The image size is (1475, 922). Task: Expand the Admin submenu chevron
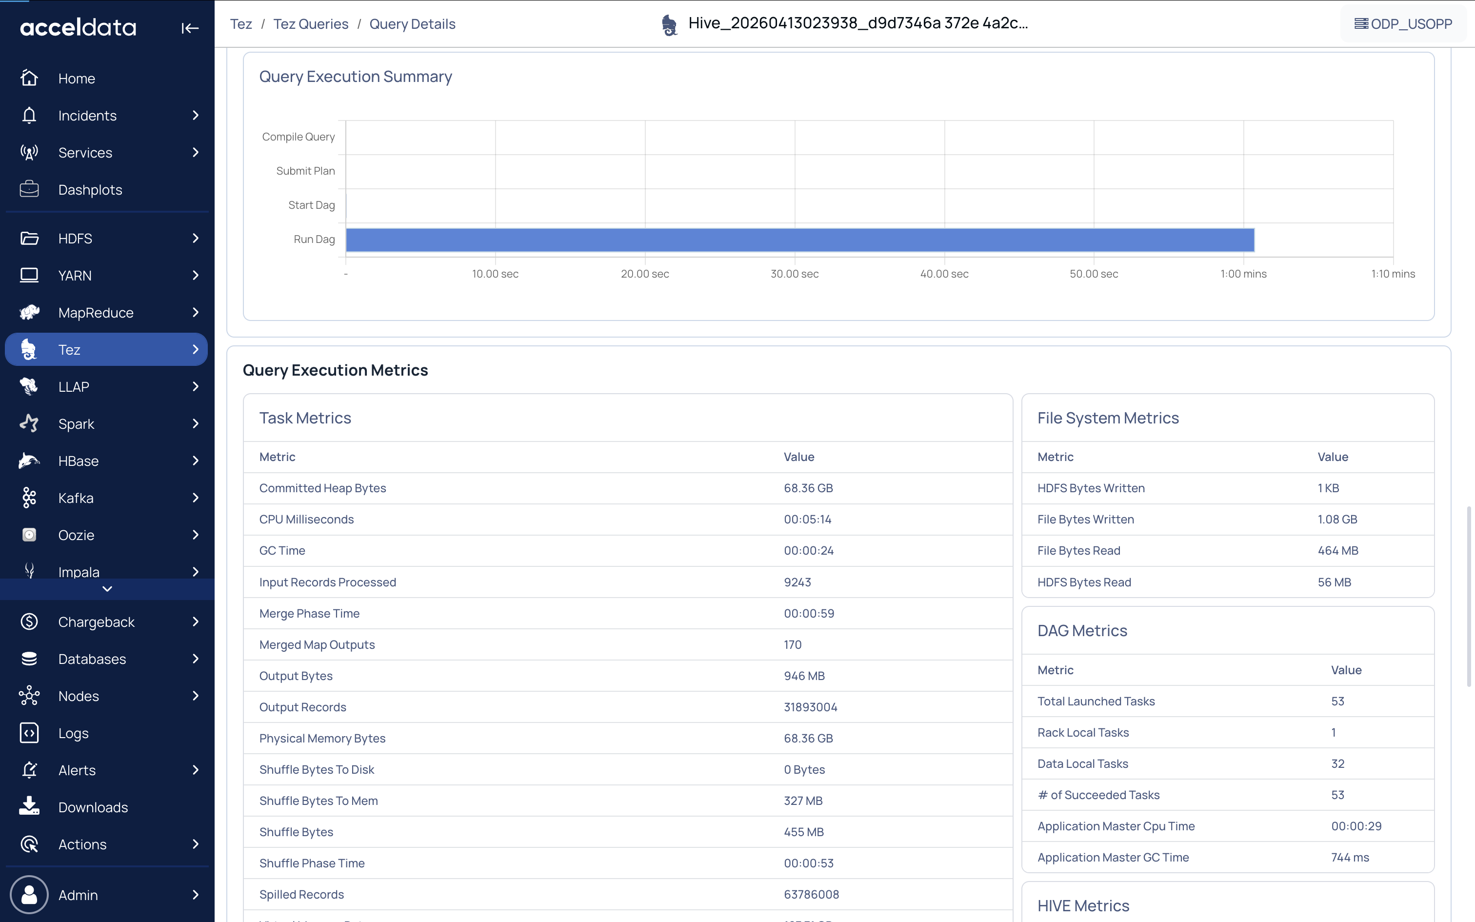[x=196, y=895]
